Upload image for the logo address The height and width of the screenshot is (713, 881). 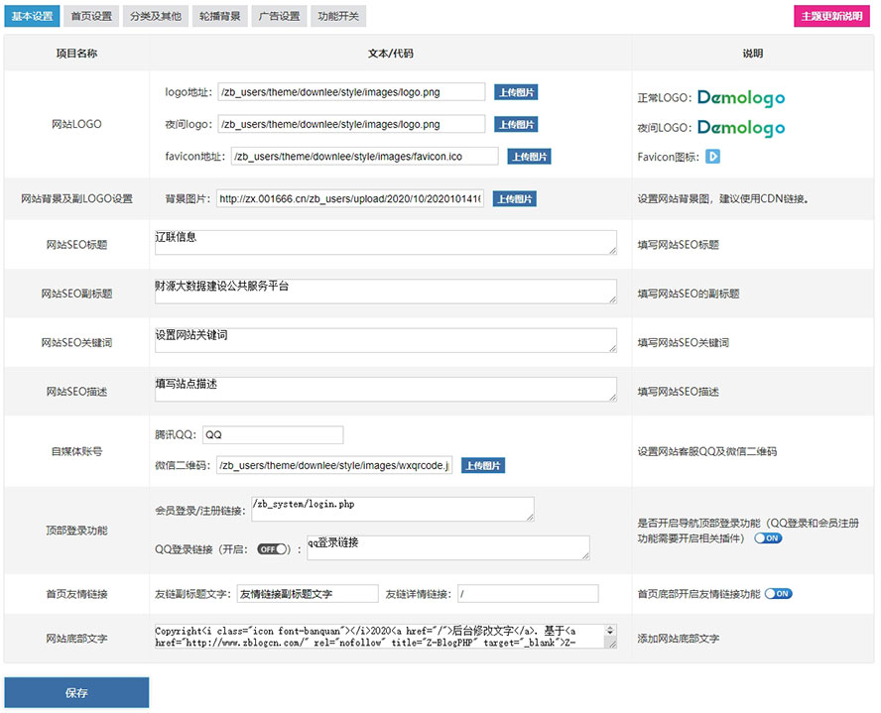pos(516,92)
